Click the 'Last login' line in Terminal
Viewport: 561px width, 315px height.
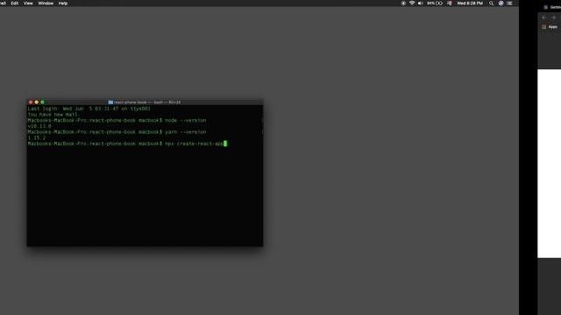(89, 108)
